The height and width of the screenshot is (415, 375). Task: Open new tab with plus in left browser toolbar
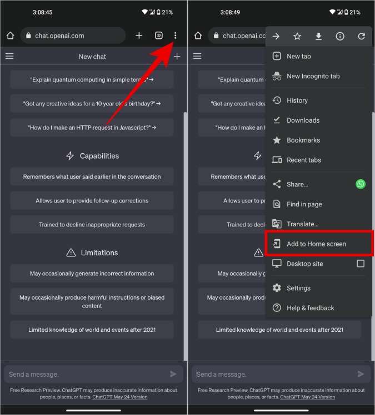pyautogui.click(x=139, y=36)
